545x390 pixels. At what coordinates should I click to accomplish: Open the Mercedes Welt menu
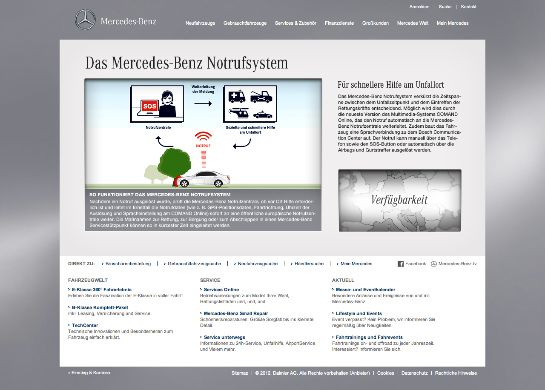click(x=413, y=23)
